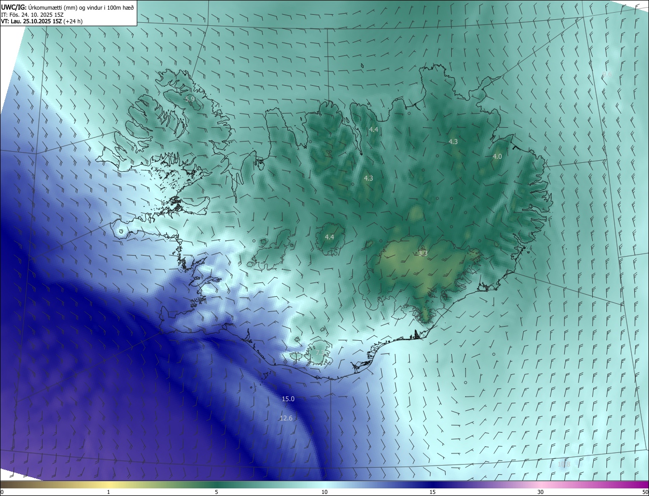The height and width of the screenshot is (496, 649).
Task: Click the faint 9.6 value over northeast sea
Action: point(607,75)
